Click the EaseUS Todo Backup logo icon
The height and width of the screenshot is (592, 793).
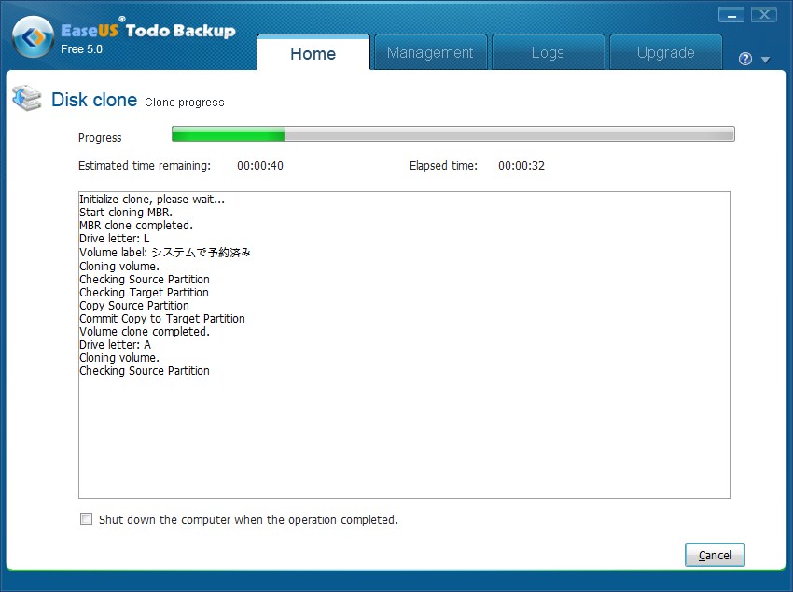(x=32, y=37)
